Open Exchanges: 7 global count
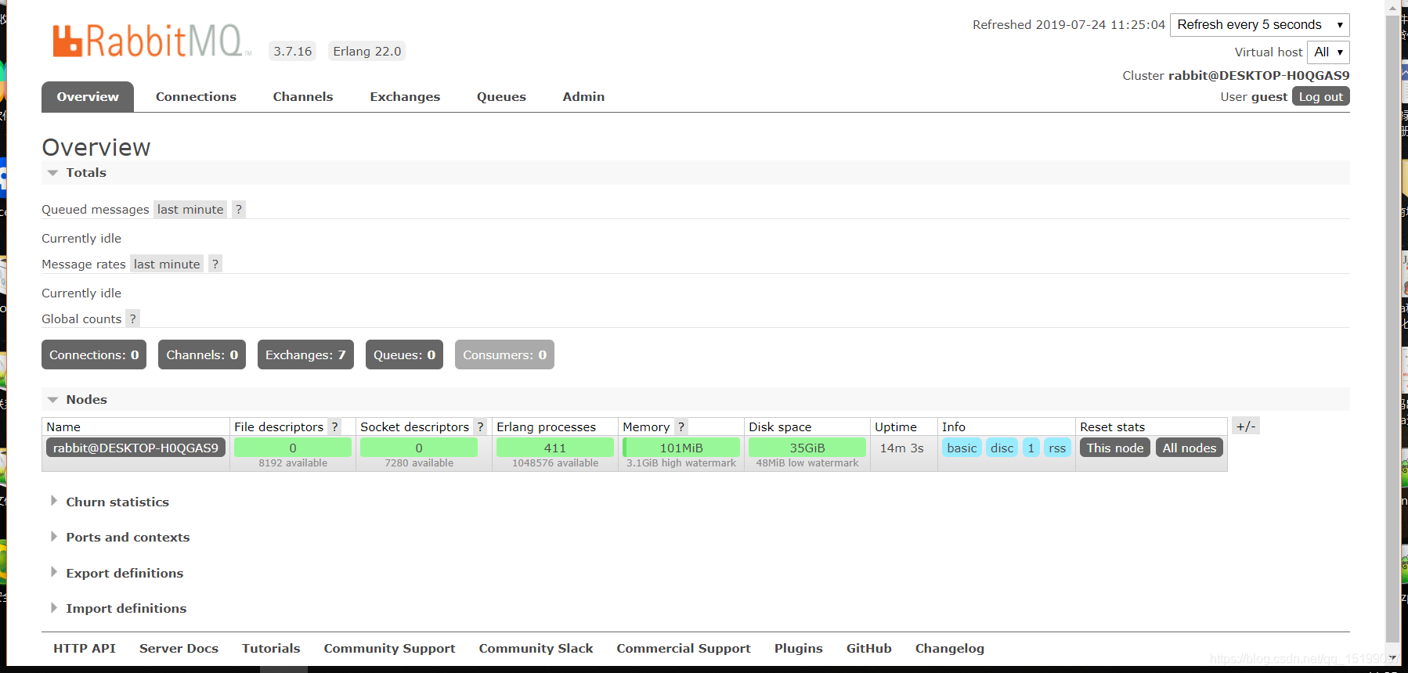 [305, 354]
